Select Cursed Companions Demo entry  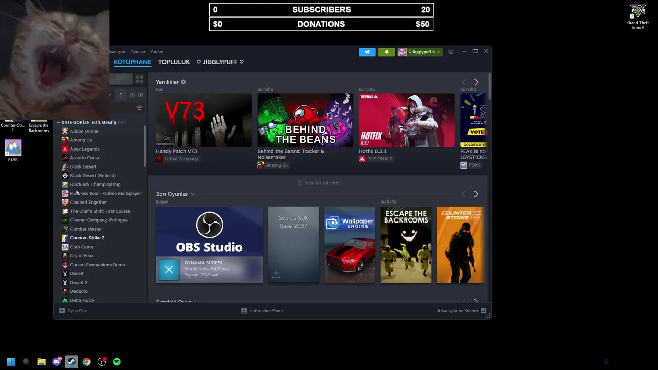tap(97, 265)
